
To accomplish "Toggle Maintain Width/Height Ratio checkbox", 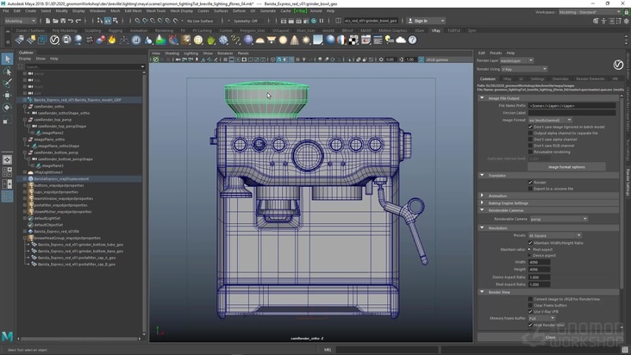I will point(530,242).
